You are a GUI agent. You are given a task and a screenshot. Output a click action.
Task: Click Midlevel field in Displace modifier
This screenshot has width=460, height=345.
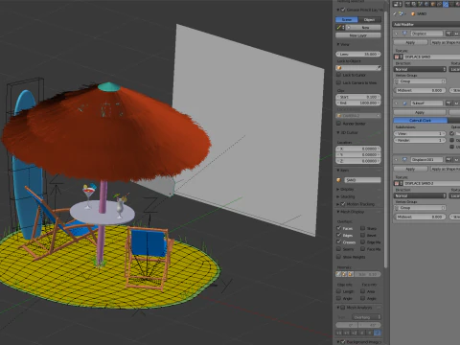point(420,90)
